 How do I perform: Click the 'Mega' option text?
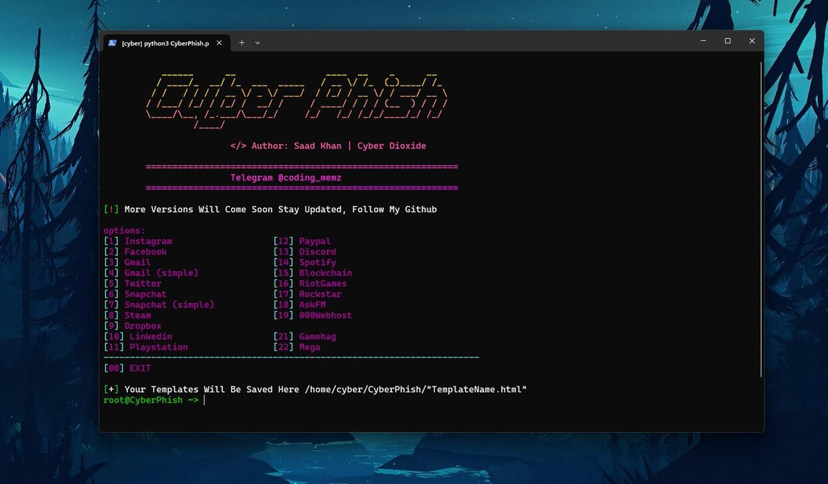click(x=309, y=347)
